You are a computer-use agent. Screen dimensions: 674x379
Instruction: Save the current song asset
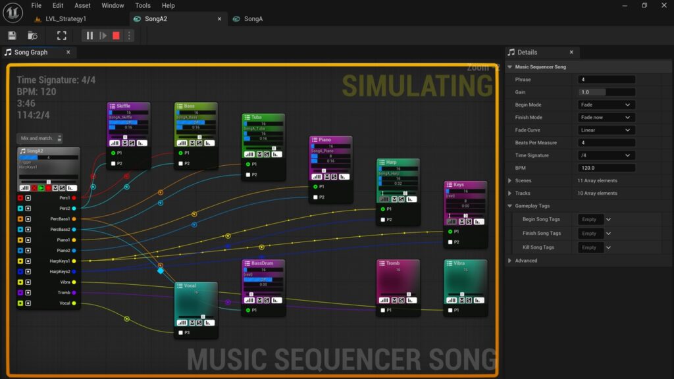(12, 36)
